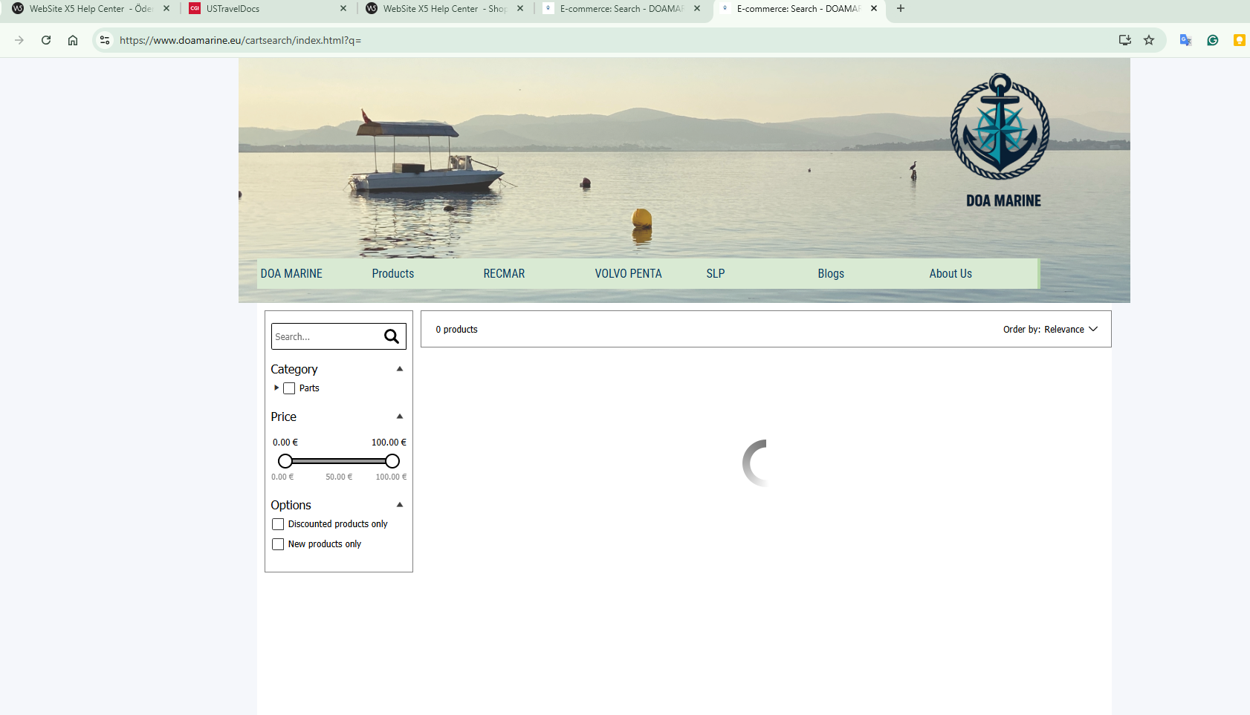The height and width of the screenshot is (715, 1250).
Task: Open the VOLVO PENTA menu item
Action: (x=628, y=273)
